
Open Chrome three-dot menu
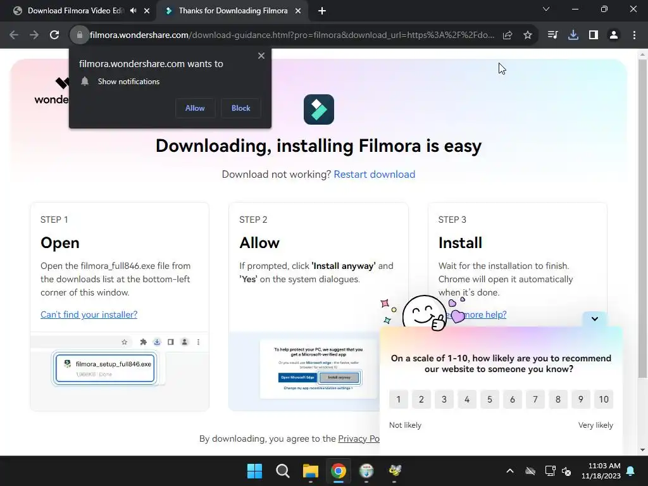pyautogui.click(x=634, y=35)
